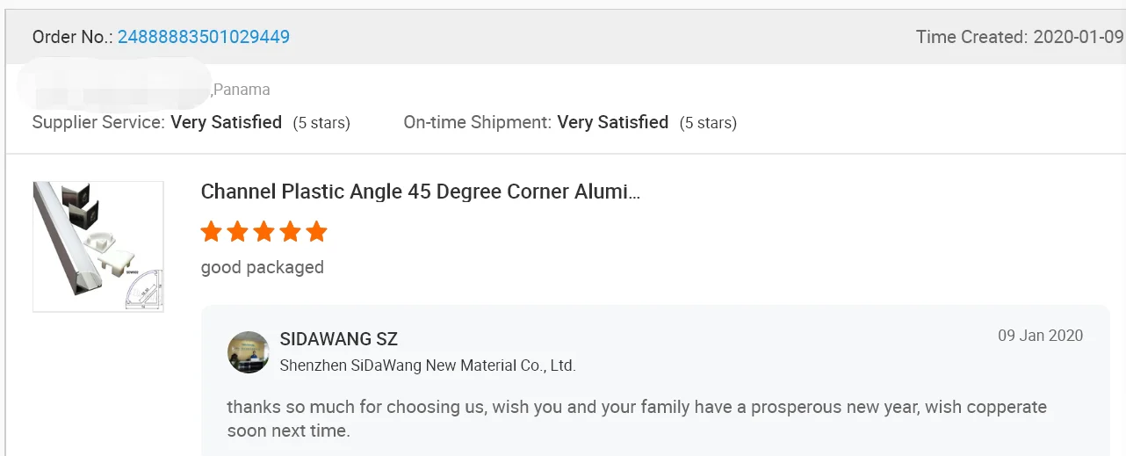Click the aluminum channel product thumbnail
The image size is (1126, 456).
tap(98, 246)
